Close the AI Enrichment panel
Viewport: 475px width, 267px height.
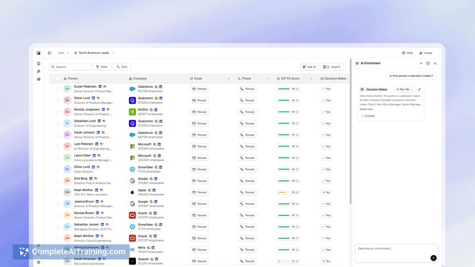point(435,63)
